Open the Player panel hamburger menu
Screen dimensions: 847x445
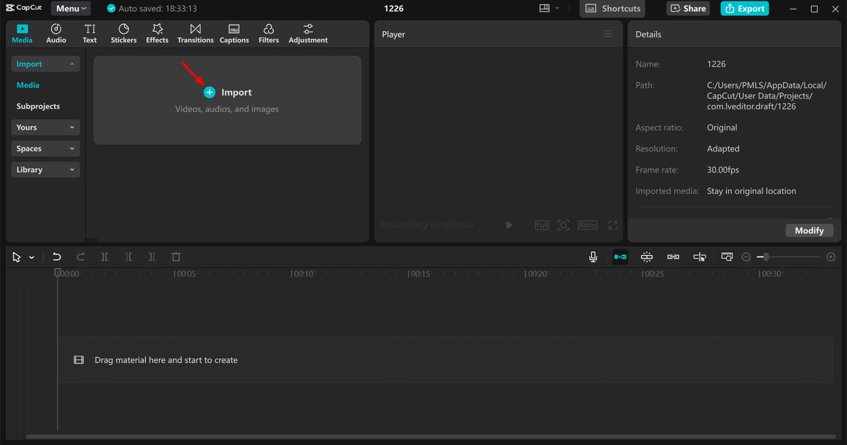tap(607, 34)
